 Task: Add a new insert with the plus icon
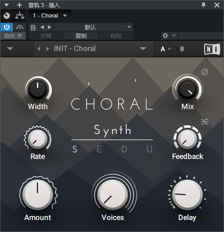pos(19,5)
